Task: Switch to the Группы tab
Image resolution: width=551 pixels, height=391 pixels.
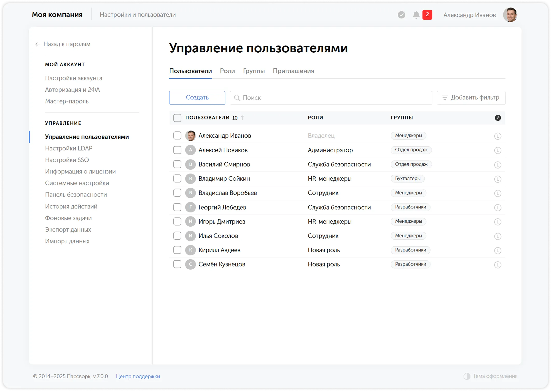Action: [x=254, y=71]
